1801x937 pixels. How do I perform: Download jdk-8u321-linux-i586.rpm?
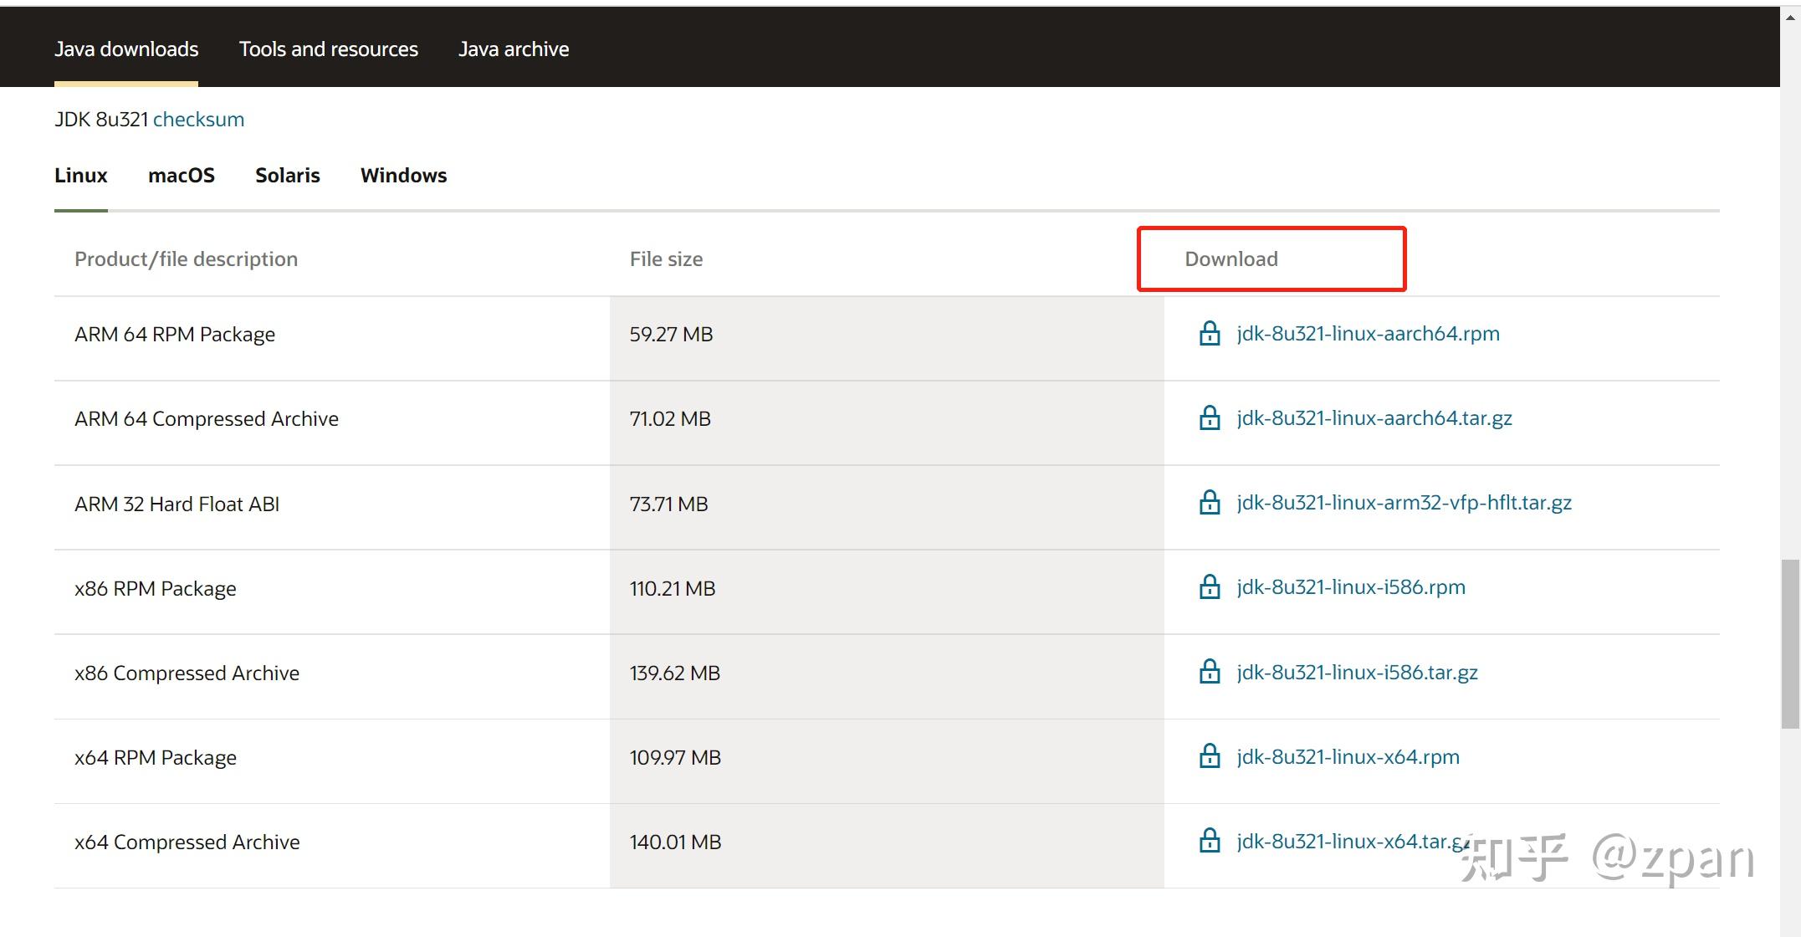(1351, 587)
